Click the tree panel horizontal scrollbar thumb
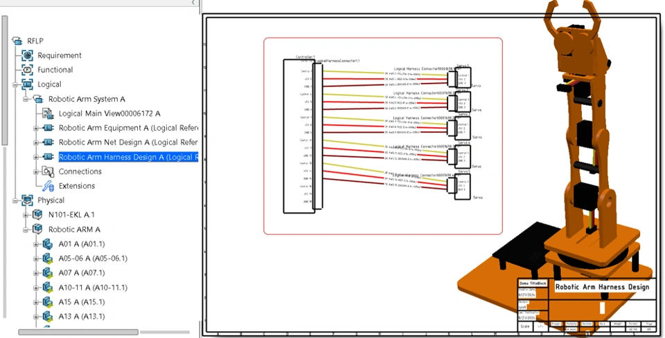This screenshot has height=338, width=665. click(x=78, y=332)
